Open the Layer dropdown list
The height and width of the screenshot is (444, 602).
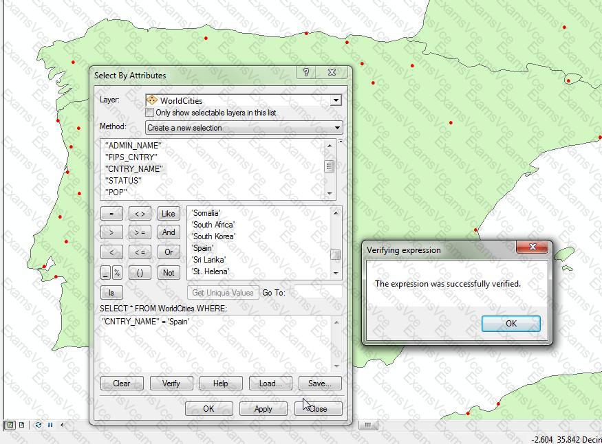pyautogui.click(x=336, y=101)
